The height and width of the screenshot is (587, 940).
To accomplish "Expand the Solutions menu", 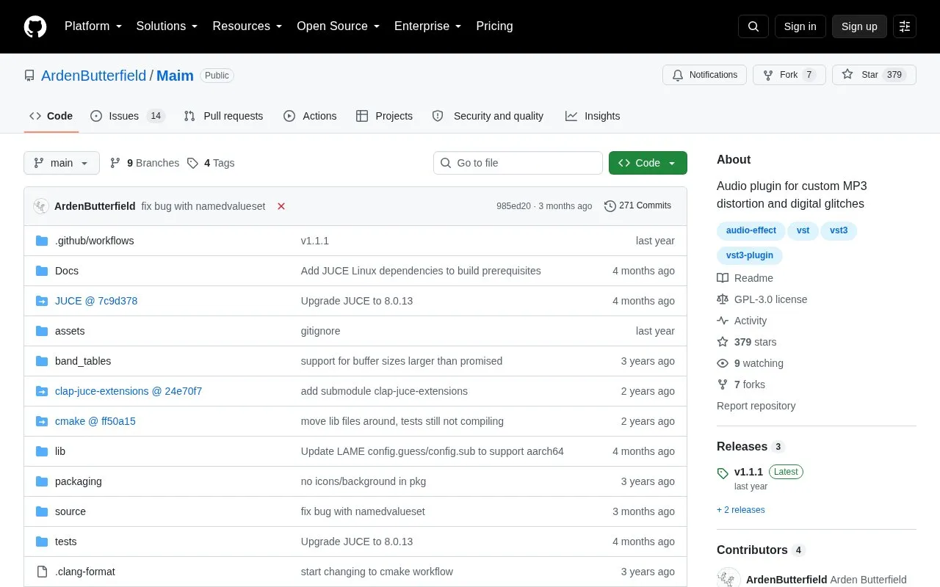I will click(167, 26).
